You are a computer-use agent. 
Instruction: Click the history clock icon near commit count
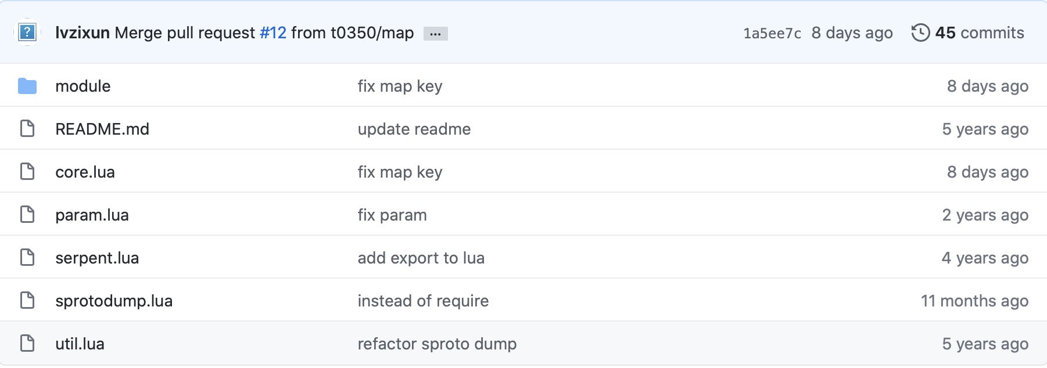(x=921, y=34)
